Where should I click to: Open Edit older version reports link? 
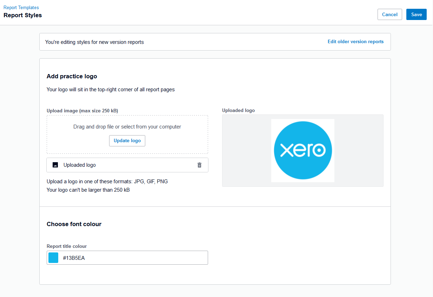(x=355, y=41)
